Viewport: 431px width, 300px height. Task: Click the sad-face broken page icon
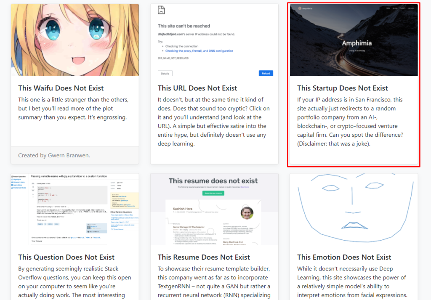161,10
